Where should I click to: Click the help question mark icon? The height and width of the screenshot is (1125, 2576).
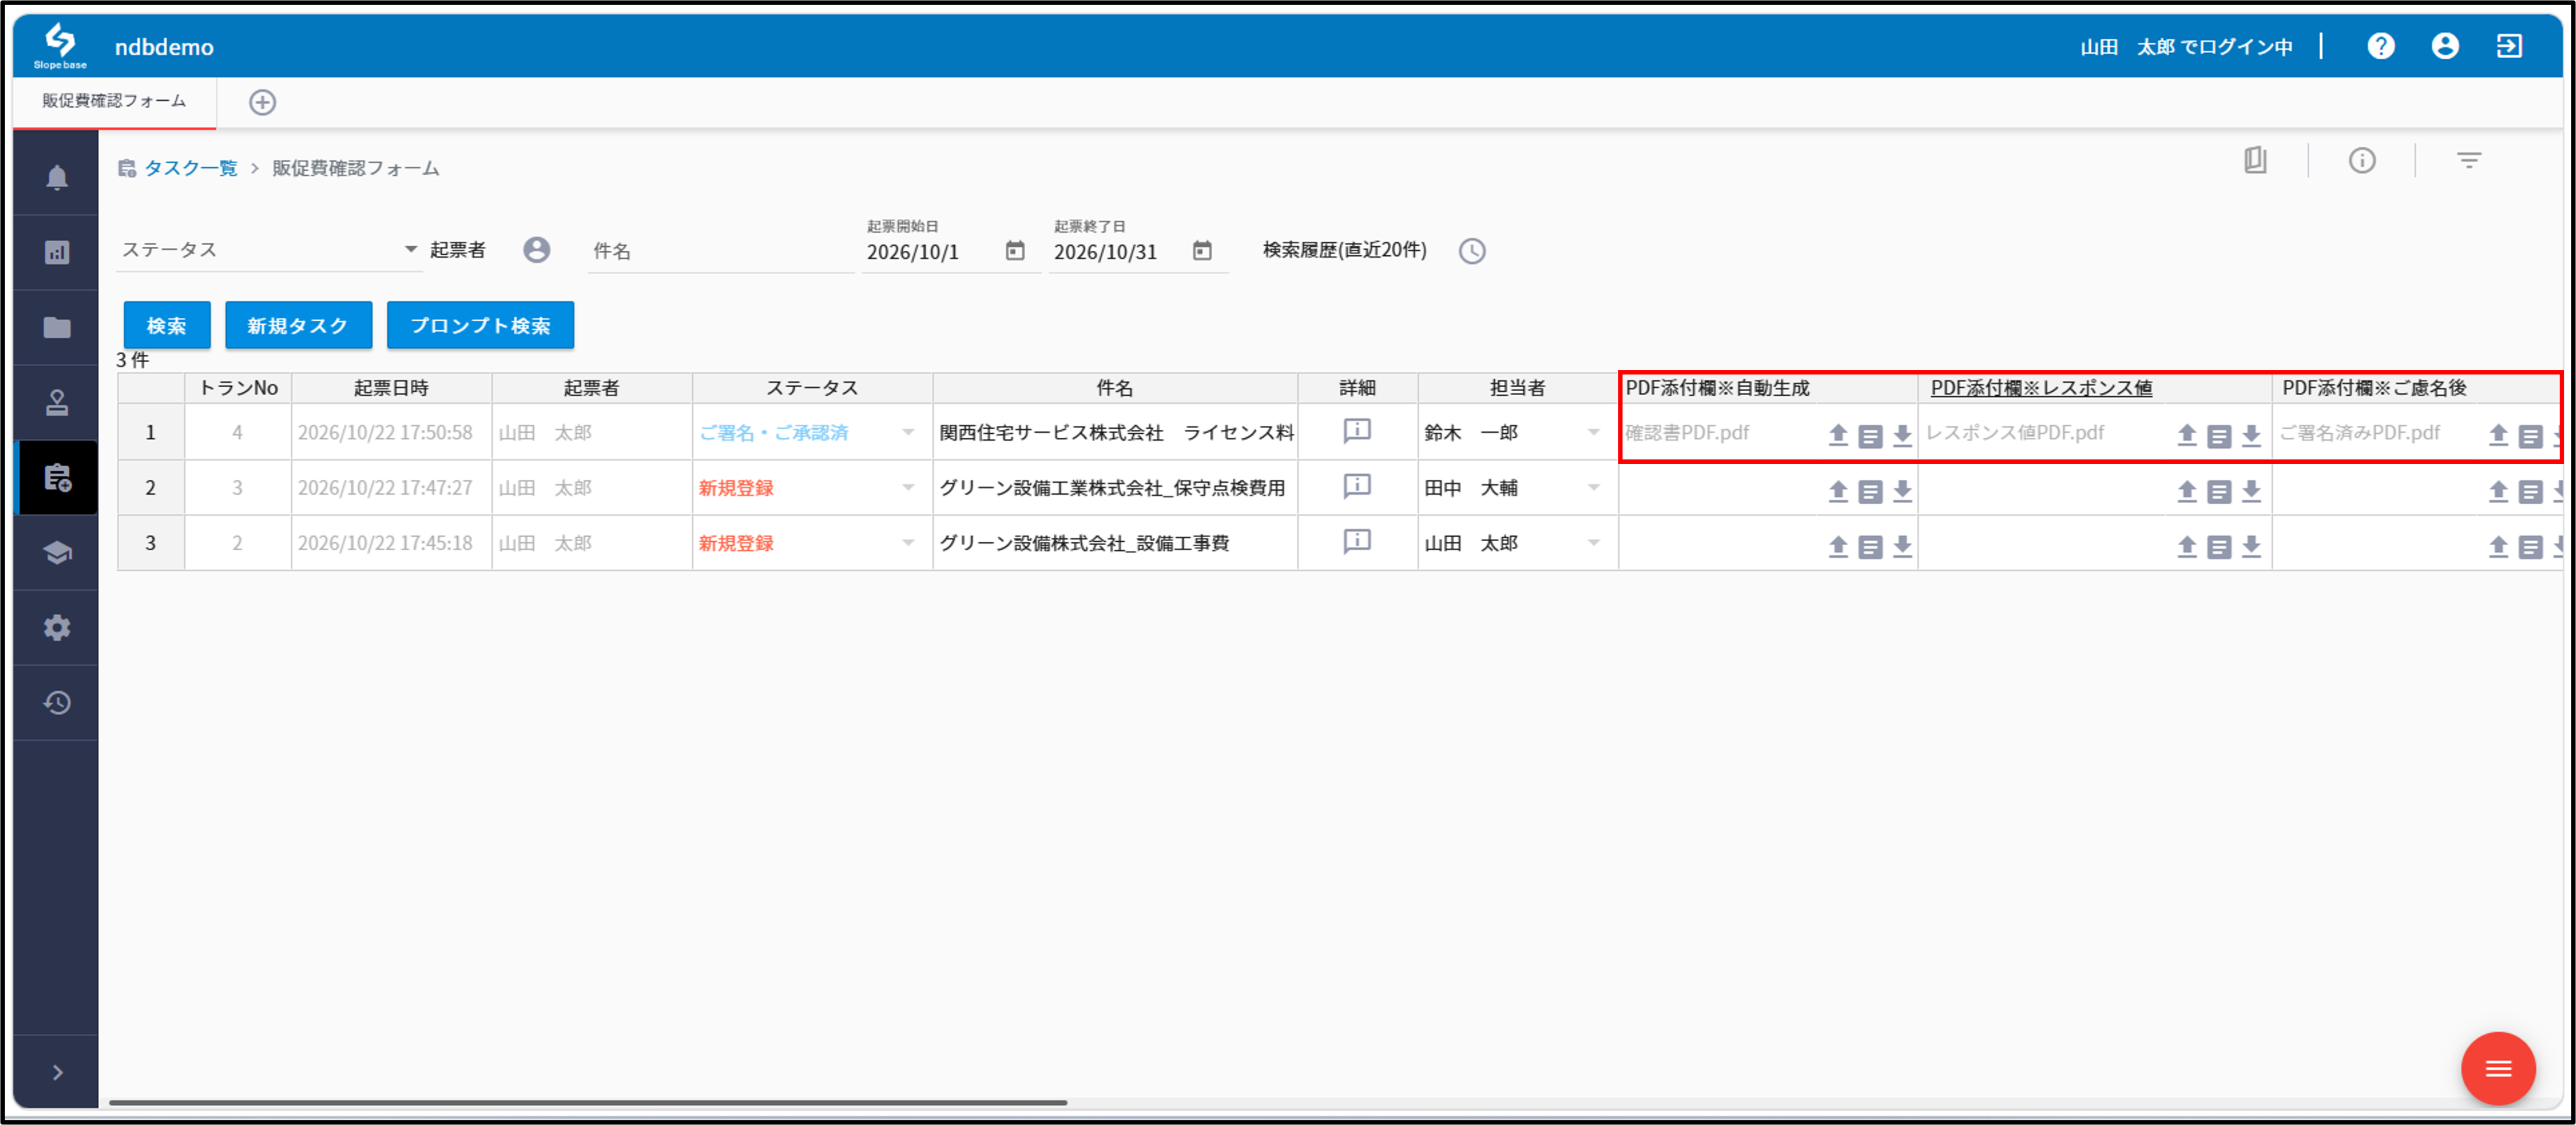2381,46
